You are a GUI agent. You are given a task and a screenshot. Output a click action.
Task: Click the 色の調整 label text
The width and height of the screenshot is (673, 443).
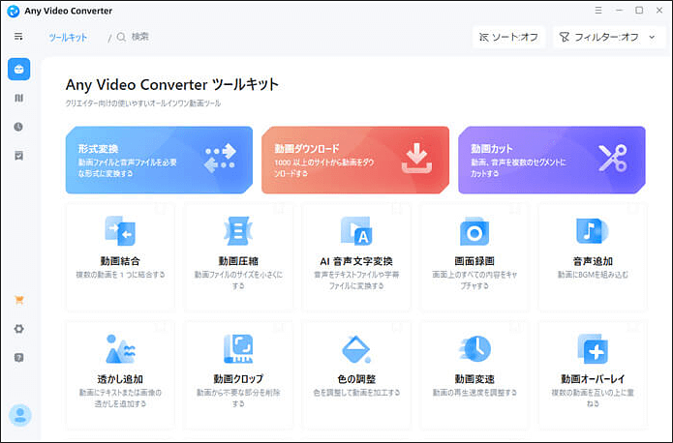coord(356,378)
